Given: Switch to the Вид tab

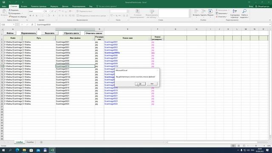Looking at the screenshot, I should [x=91, y=6].
